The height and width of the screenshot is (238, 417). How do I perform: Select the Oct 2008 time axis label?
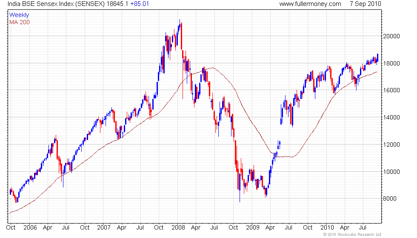(x=233, y=227)
